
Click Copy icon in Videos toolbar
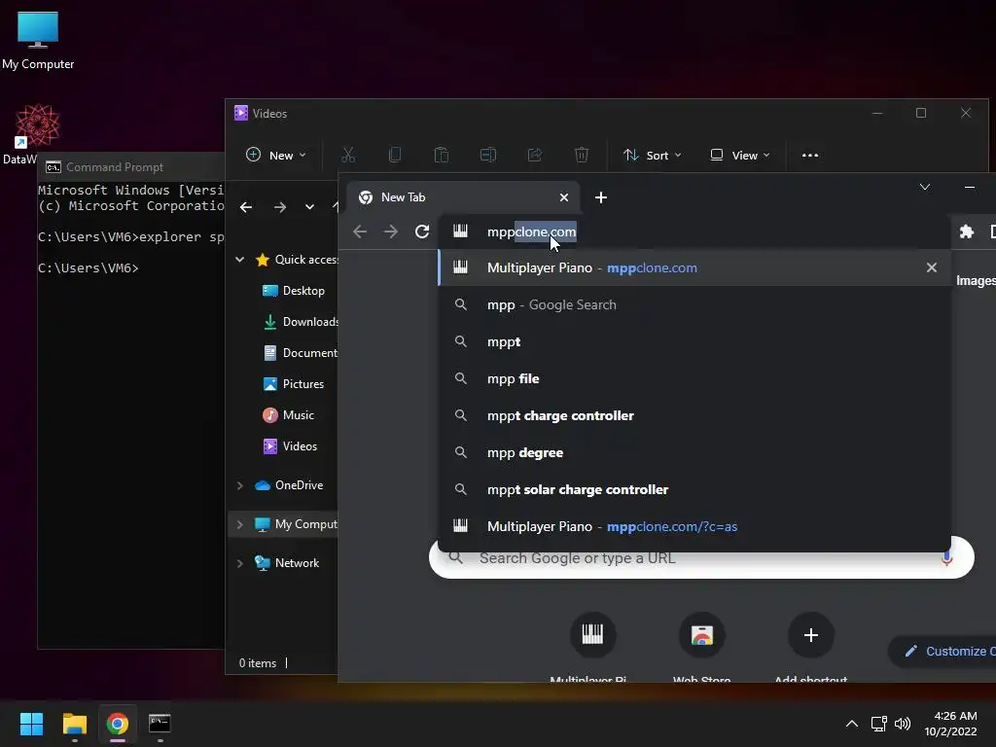point(395,155)
